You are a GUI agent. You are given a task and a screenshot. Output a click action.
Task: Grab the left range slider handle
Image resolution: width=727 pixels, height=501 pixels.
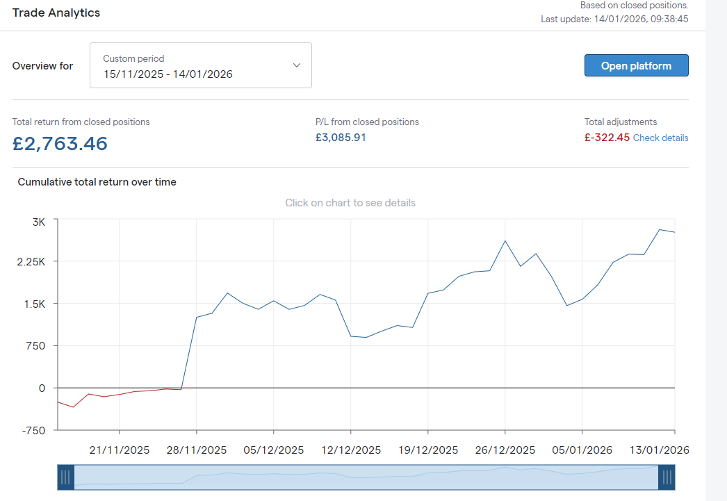tap(66, 477)
